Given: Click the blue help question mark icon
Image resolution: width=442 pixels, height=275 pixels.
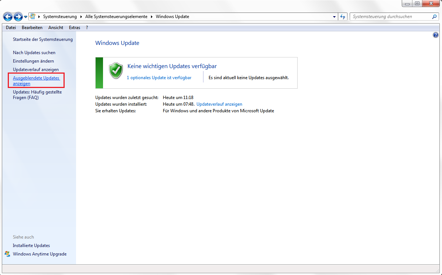Looking at the screenshot, I should (x=435, y=35).
